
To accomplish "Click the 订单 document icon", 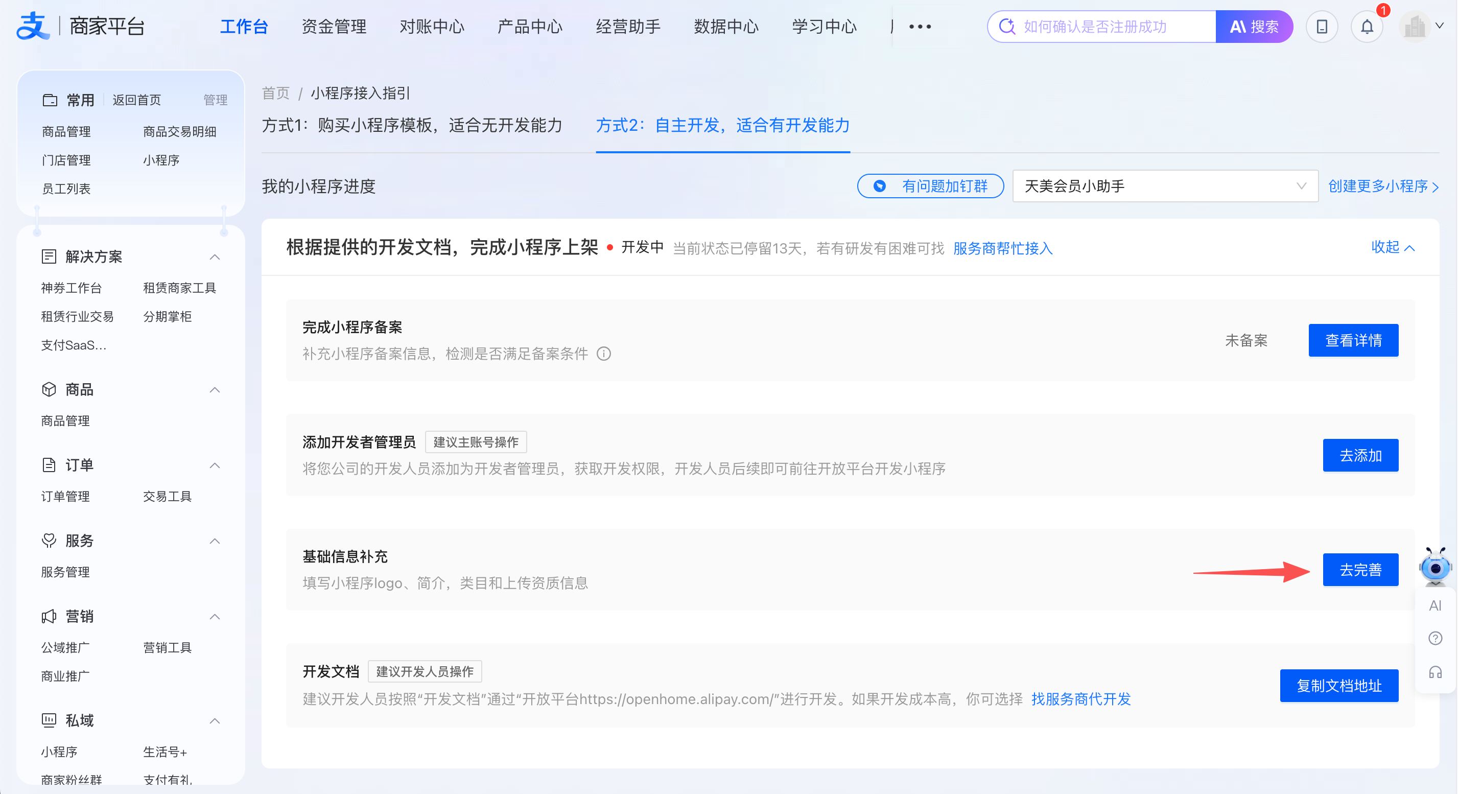I will (49, 465).
